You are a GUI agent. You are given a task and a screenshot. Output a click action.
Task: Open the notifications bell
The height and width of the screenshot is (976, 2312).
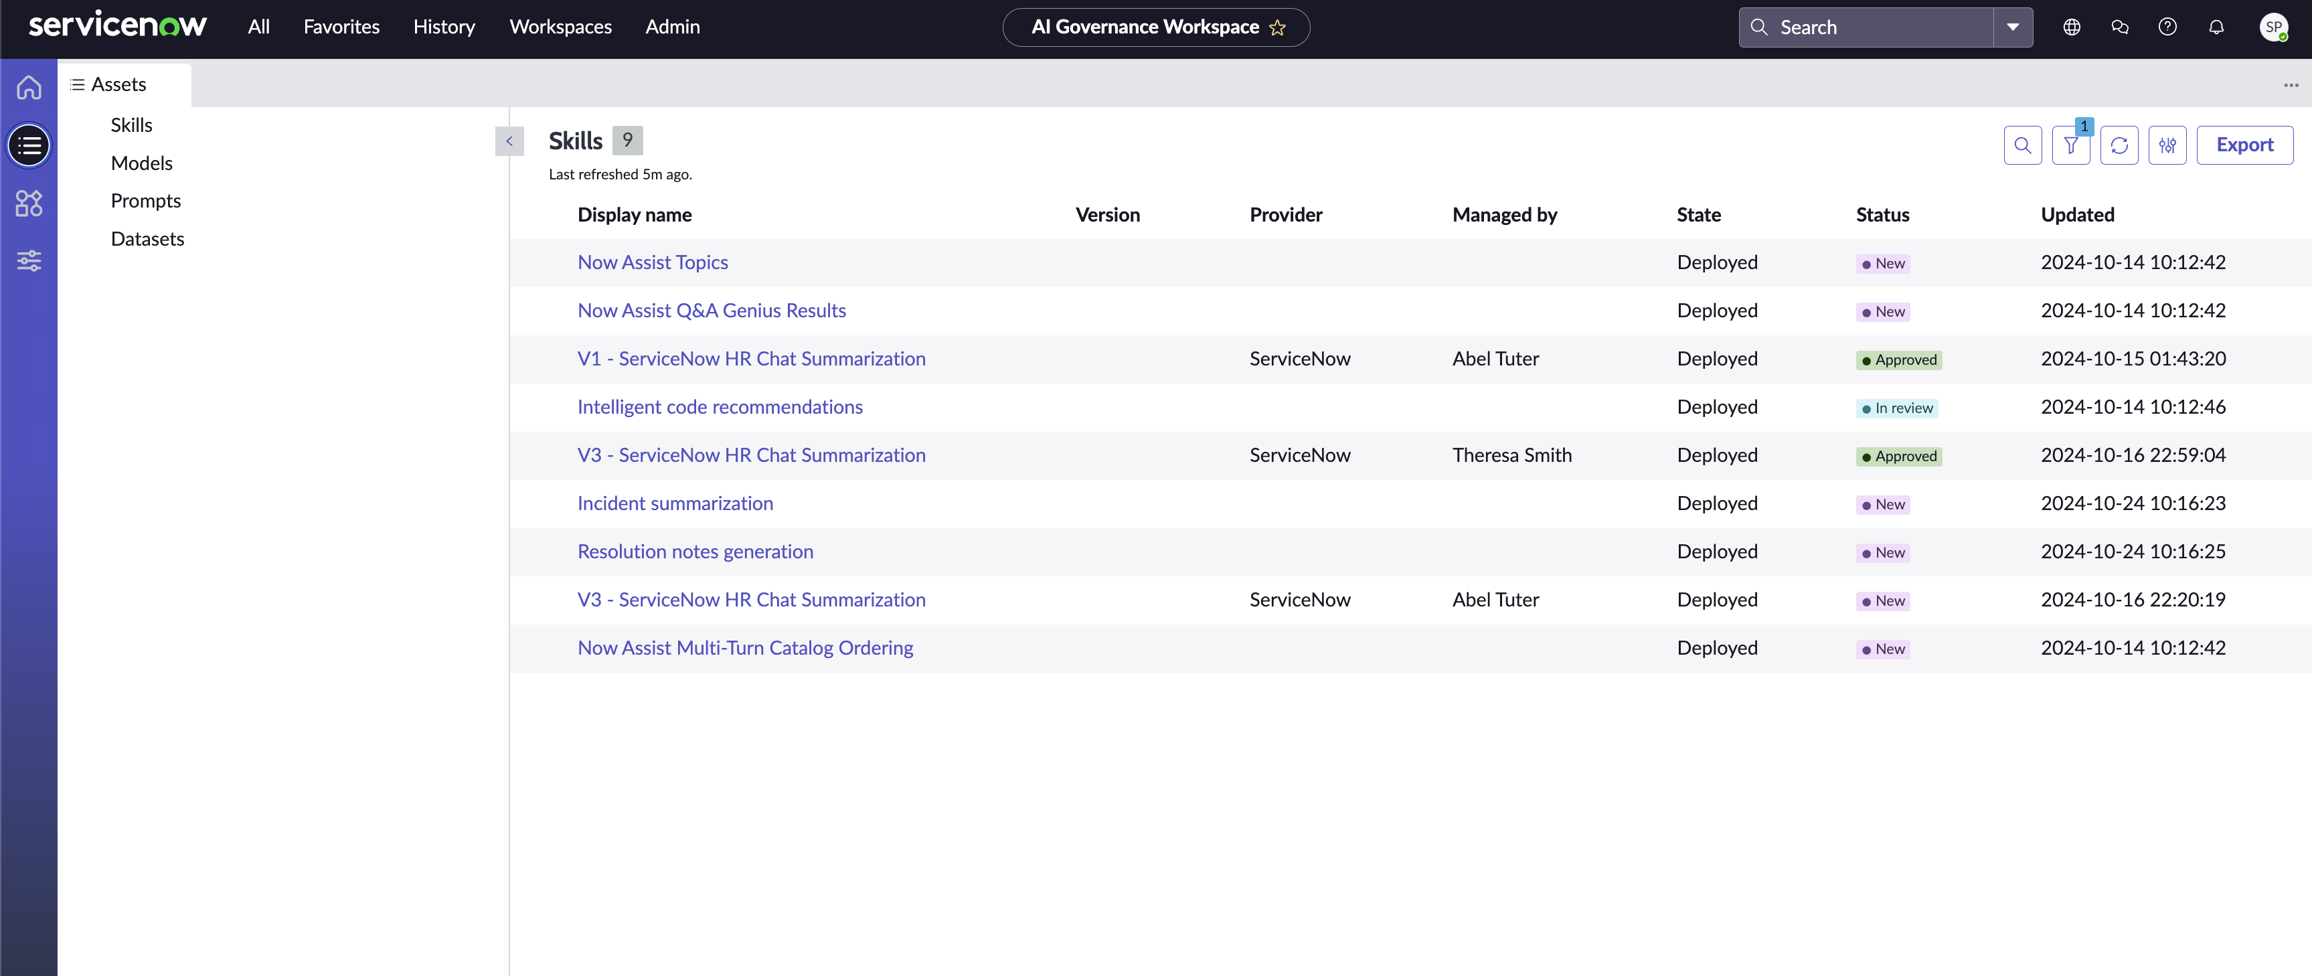click(x=2216, y=27)
